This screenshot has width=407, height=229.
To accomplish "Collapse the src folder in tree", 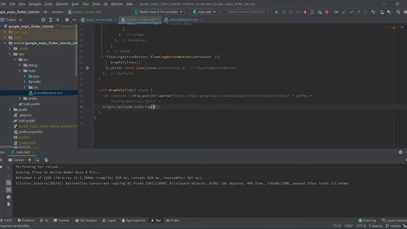I will pos(15,60).
